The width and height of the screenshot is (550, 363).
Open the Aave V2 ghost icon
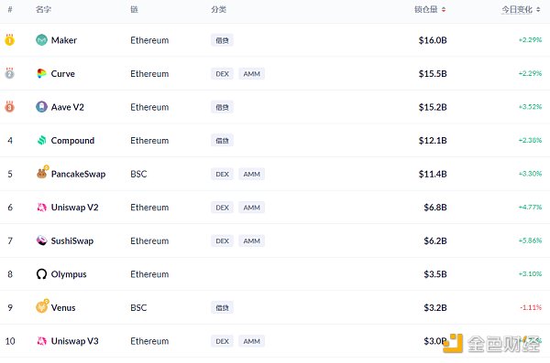[x=41, y=107]
